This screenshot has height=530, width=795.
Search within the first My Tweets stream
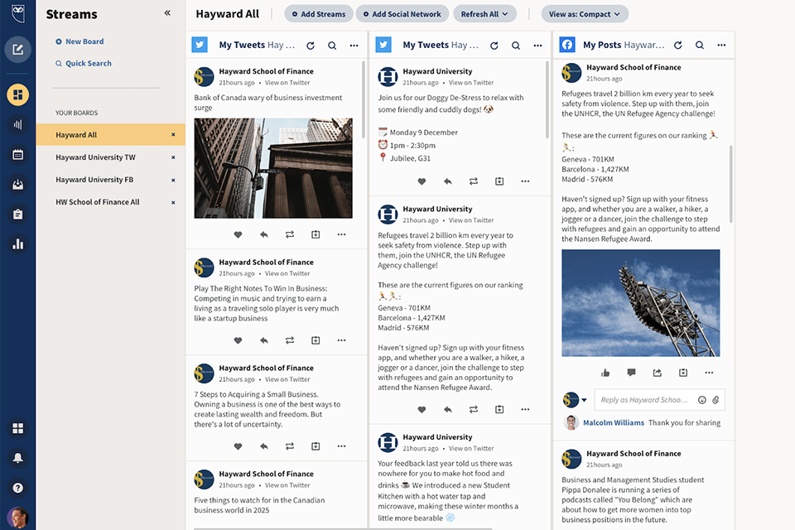(x=332, y=46)
